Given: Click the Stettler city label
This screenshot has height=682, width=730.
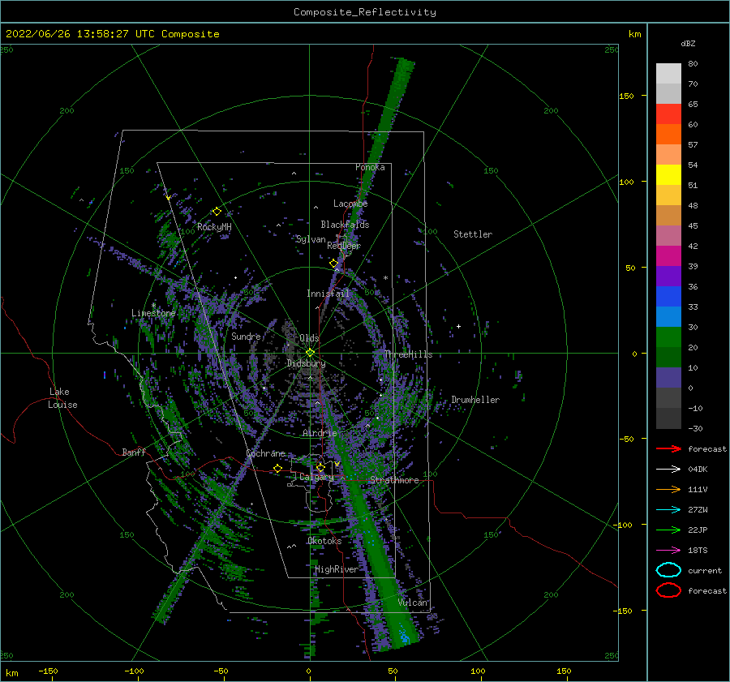Looking at the screenshot, I should click(473, 234).
